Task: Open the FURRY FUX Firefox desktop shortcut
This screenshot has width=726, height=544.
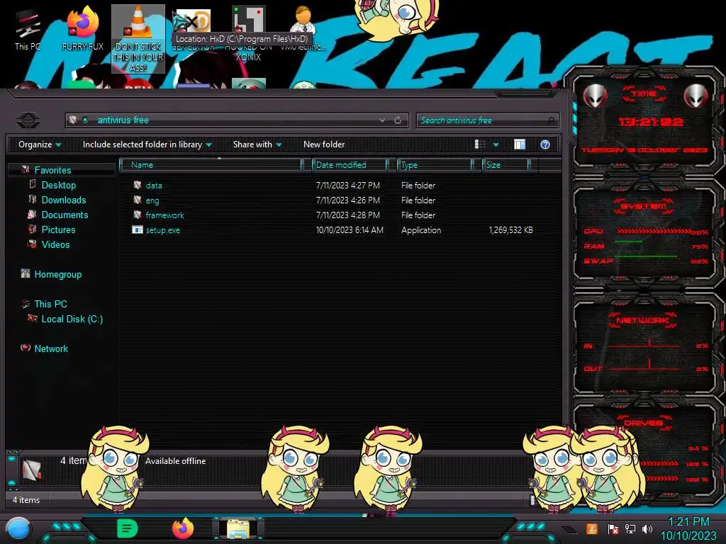Action: coord(82,28)
